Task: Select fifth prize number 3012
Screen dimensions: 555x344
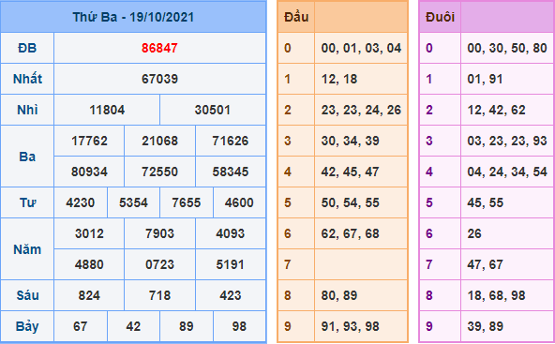Action: click(x=89, y=233)
